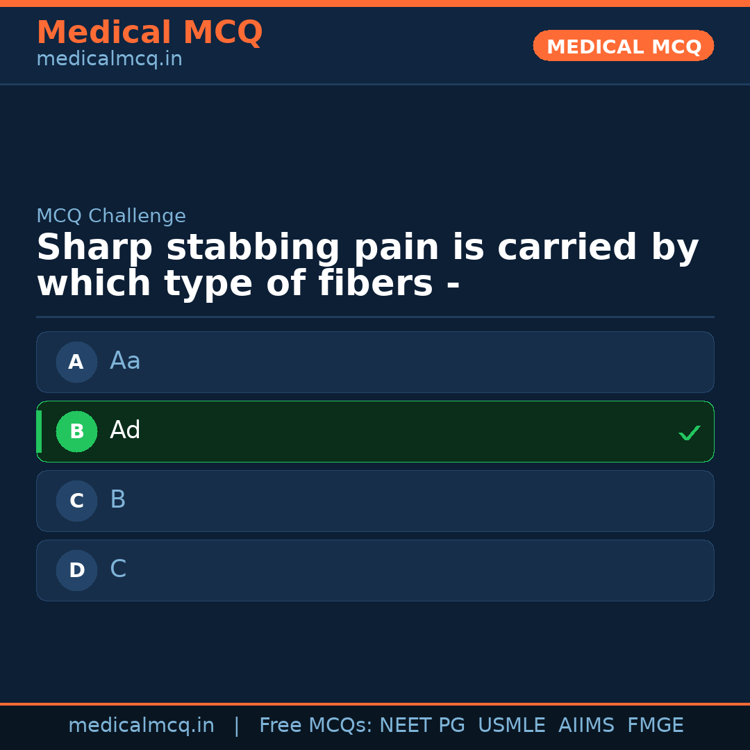The image size is (750, 750).
Task: Click the circular D badge icon
Action: tap(76, 570)
